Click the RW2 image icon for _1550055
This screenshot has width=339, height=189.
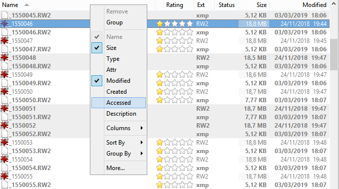tap(4, 176)
